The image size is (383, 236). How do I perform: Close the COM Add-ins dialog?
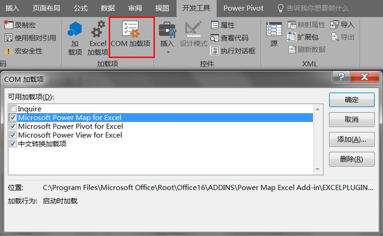[364, 77]
